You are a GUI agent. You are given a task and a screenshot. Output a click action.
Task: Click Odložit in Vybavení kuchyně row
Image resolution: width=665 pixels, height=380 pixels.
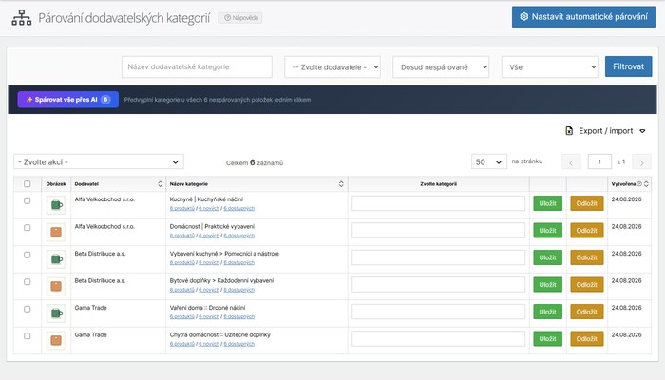point(586,257)
